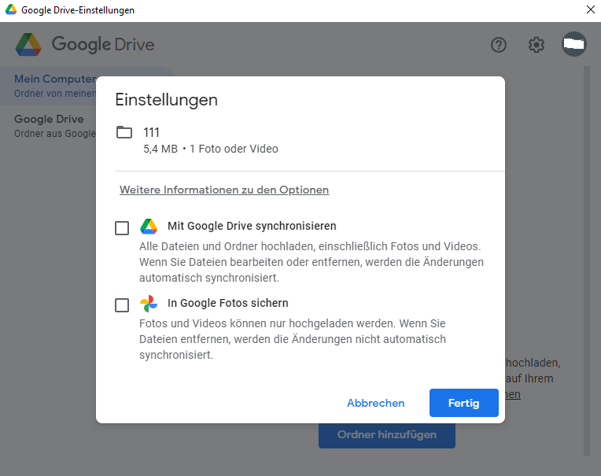601x476 pixels.
Task: Close the Google Drive-Einstellungen window
Action: point(590,10)
